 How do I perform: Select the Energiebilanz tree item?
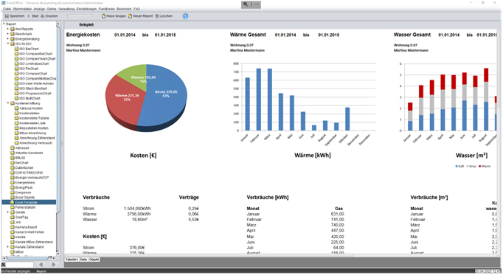coord(23,182)
